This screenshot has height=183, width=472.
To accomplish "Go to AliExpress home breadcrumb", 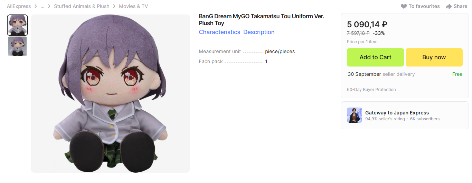I will [19, 6].
